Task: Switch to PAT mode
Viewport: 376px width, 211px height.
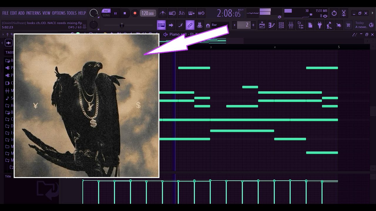Action: 106,11
